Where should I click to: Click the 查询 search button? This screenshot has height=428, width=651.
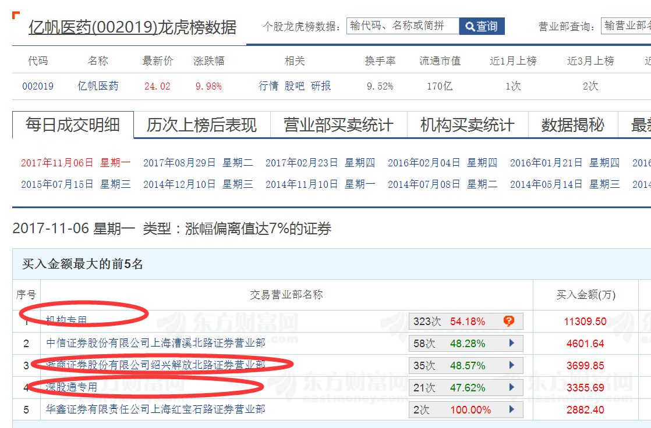coord(482,26)
